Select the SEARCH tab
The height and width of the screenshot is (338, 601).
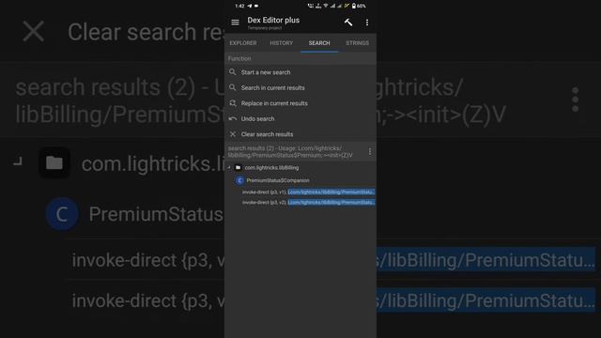[x=319, y=43]
